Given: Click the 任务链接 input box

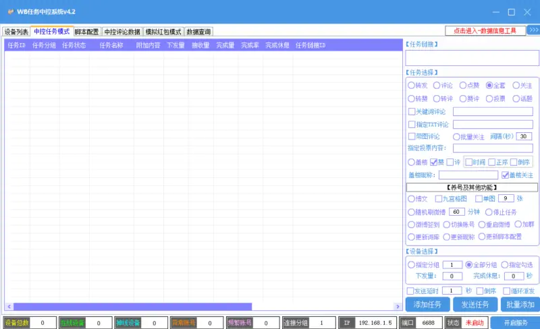Looking at the screenshot, I should [473, 58].
